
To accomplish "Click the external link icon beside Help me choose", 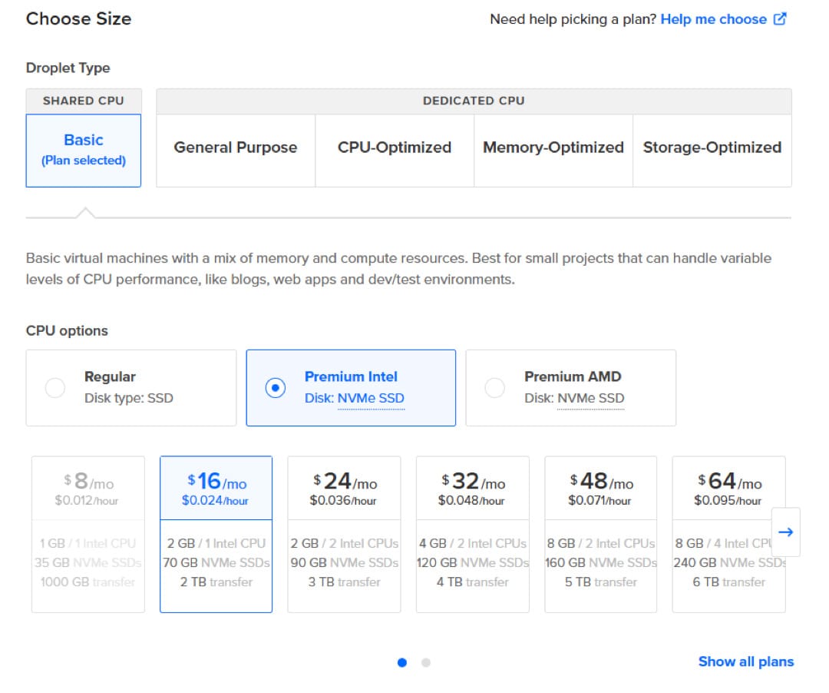I will pos(780,19).
